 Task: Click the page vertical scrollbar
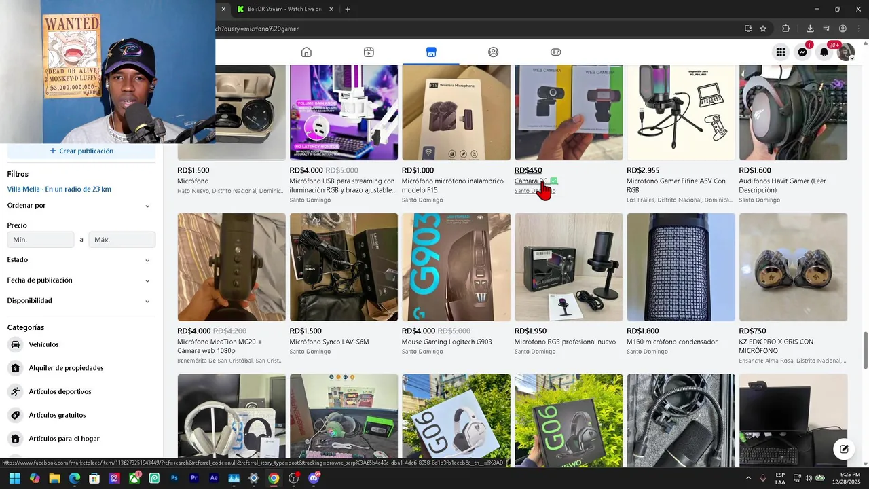(866, 350)
